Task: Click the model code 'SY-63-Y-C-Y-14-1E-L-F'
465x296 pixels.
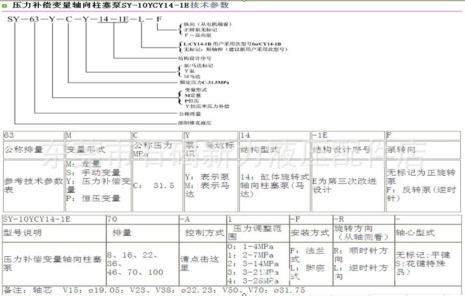Action: coord(84,19)
